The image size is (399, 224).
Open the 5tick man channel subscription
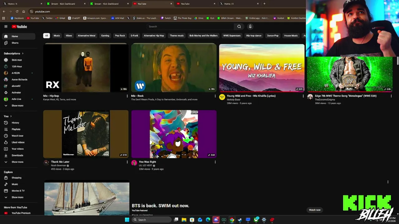pos(19,60)
